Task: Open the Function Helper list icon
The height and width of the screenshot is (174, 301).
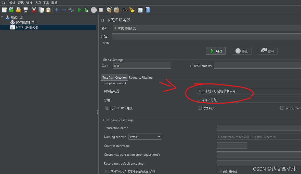Action: coord(140,10)
